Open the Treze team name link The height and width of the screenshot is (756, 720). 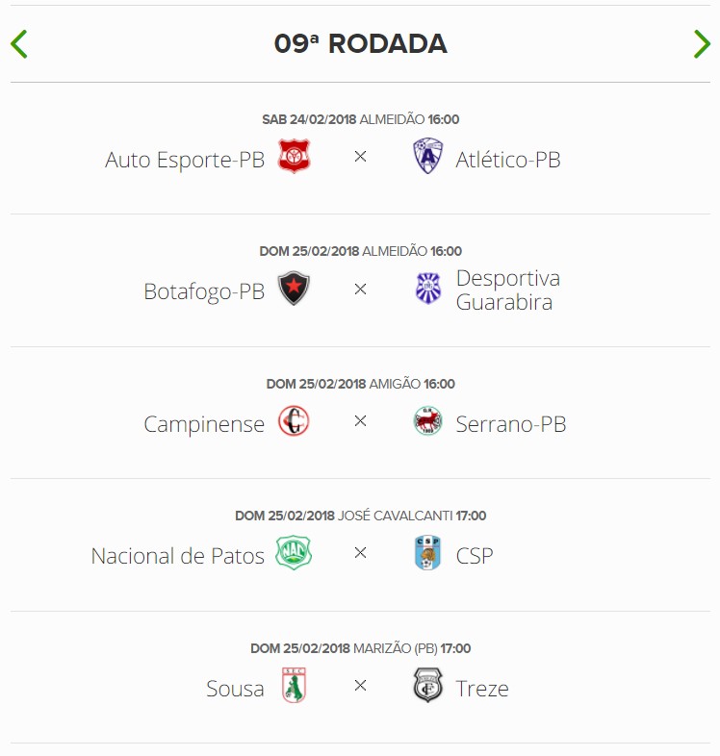(x=482, y=689)
